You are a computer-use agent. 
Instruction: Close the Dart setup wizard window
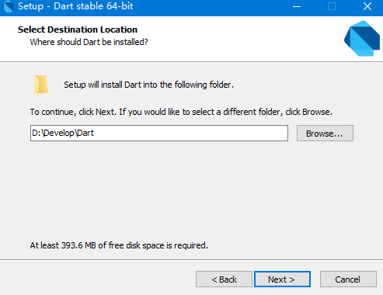367,6
